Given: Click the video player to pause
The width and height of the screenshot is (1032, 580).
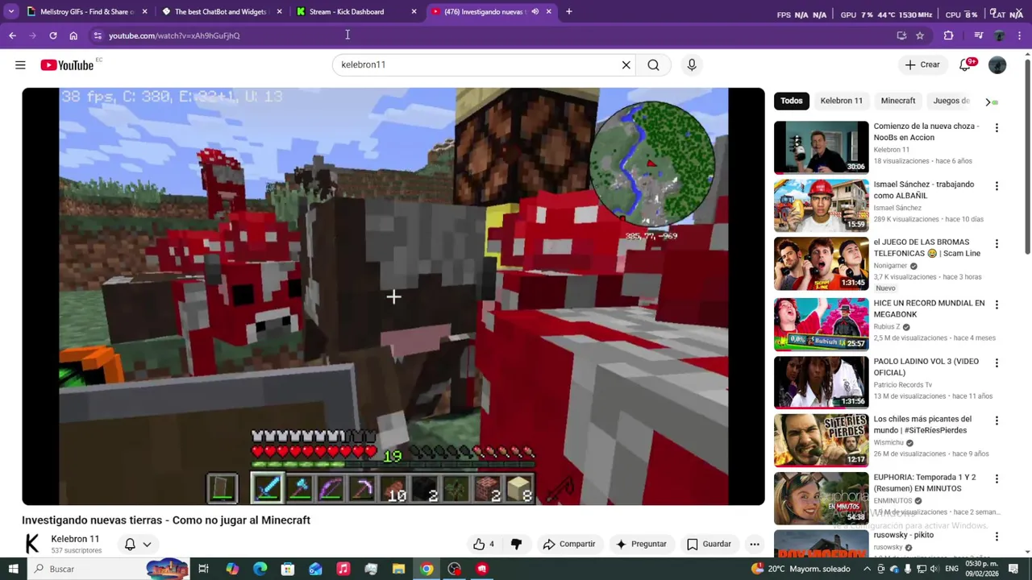Looking at the screenshot, I should [393, 296].
